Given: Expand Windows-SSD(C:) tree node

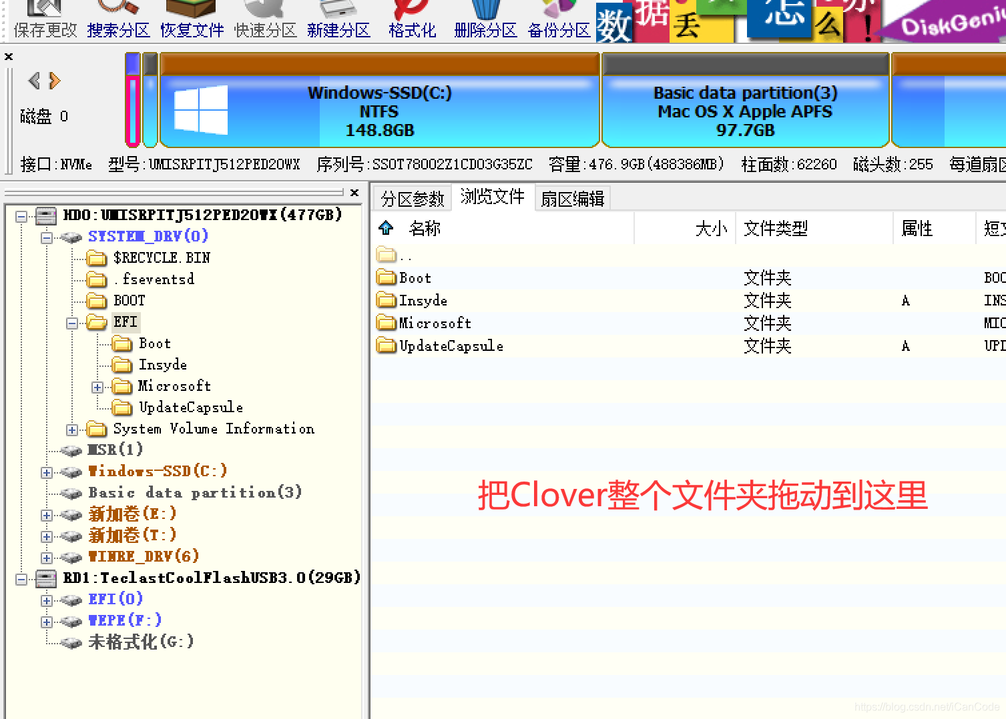Looking at the screenshot, I should click(x=47, y=473).
